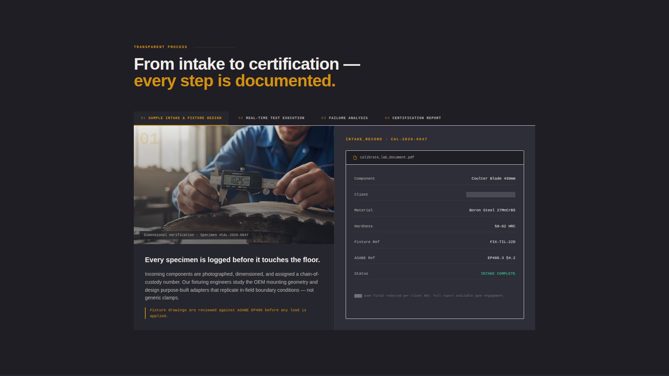The width and height of the screenshot is (669, 376).
Task: Click the Fixture Ref value FIX-TIL-22D
Action: click(502, 242)
